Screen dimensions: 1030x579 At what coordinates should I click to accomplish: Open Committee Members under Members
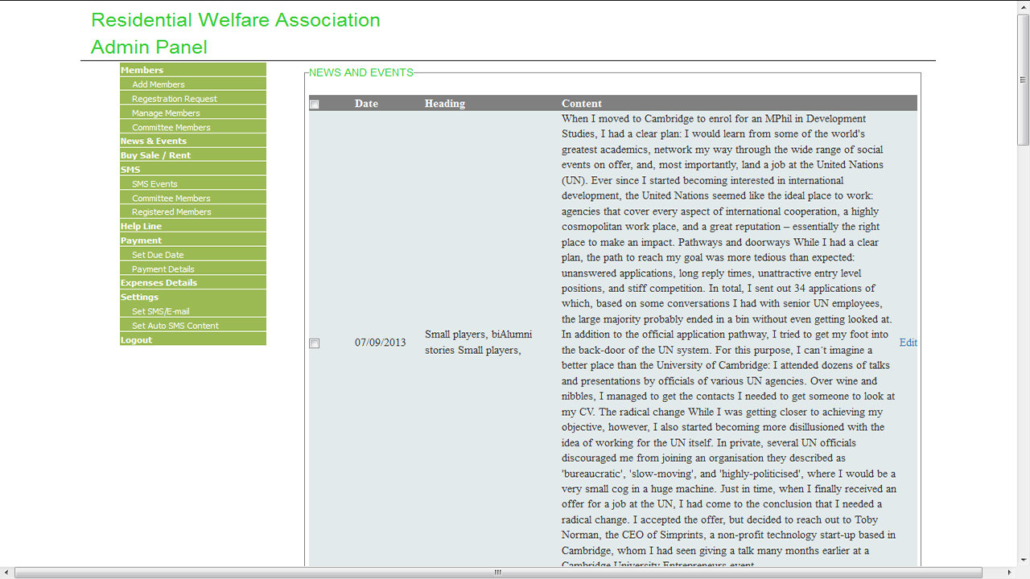pos(193,127)
